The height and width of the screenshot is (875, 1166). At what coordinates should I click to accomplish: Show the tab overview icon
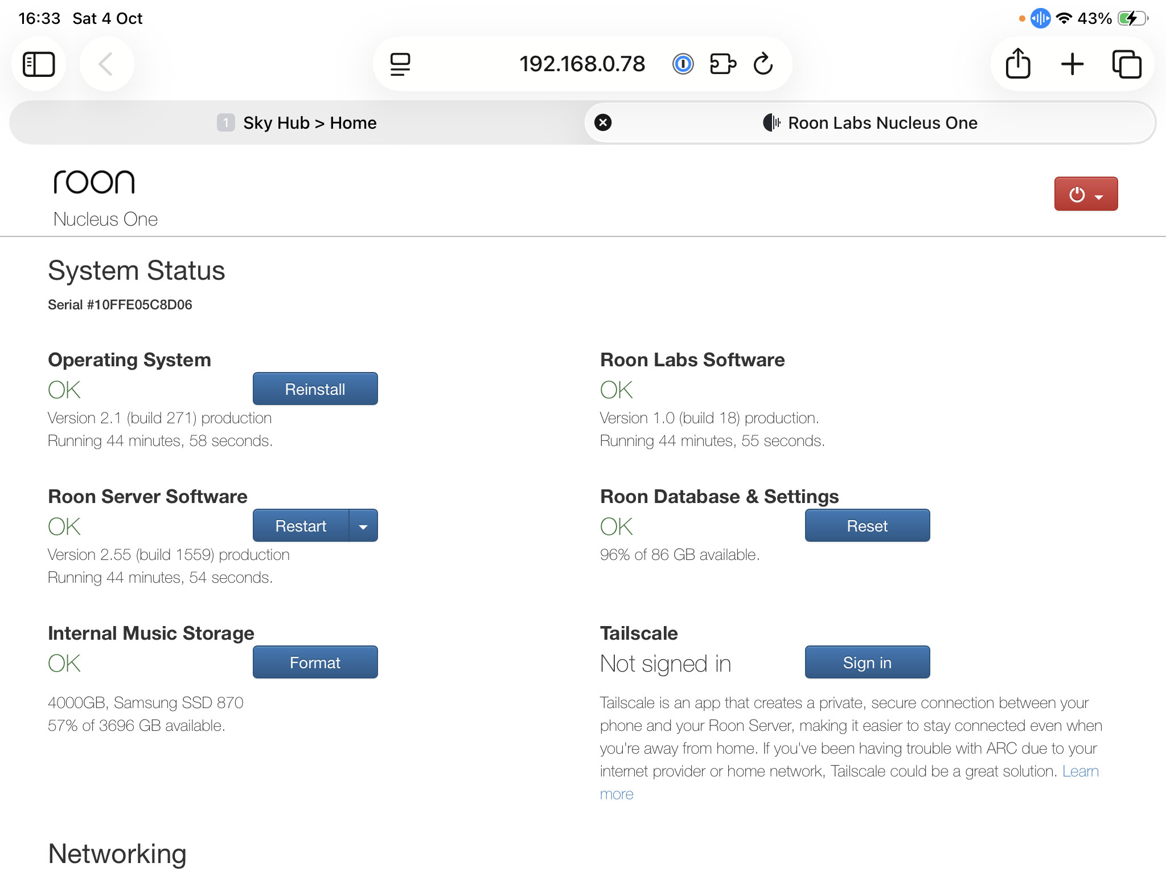point(1127,64)
